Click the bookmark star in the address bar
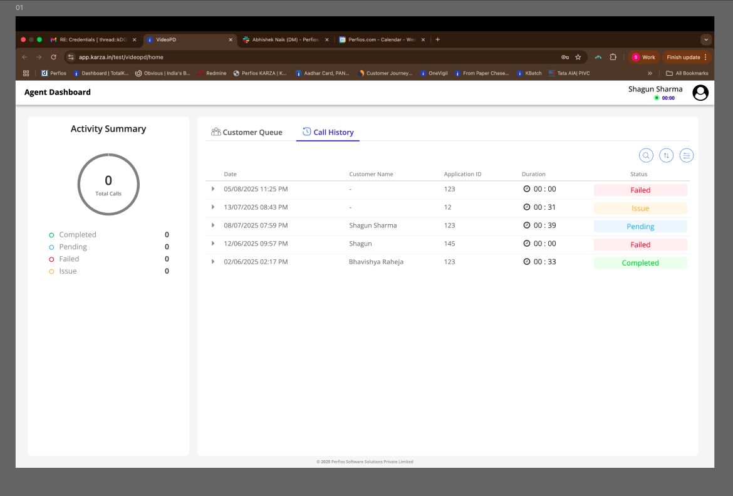 578,57
